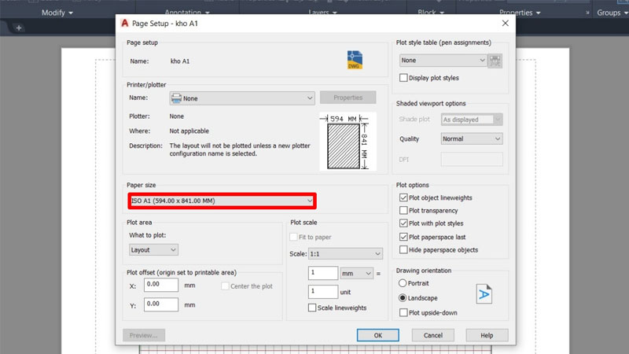Expand the Properties ribbon panel
This screenshot has width=629, height=354.
[x=520, y=13]
